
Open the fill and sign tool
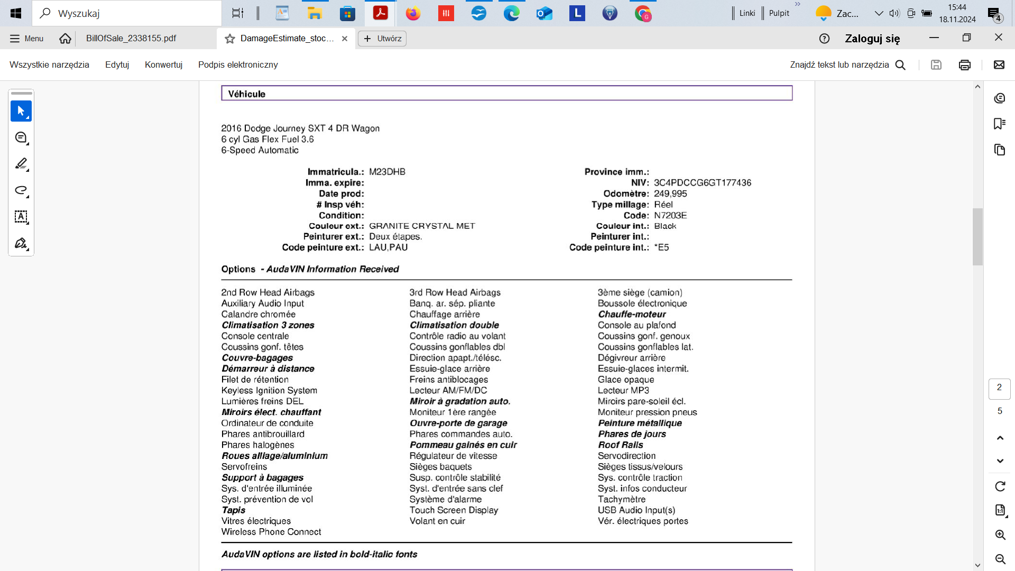coord(21,243)
